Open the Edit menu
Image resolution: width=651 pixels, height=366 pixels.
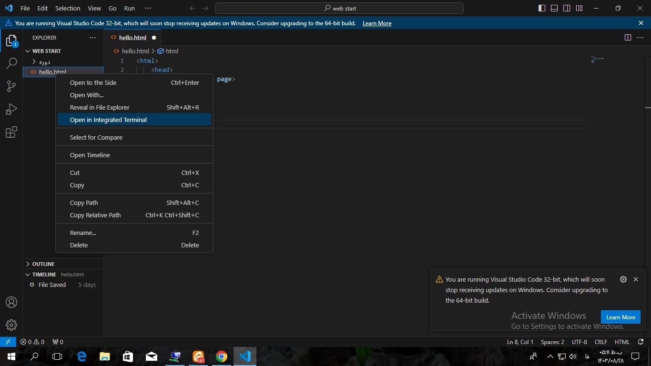pos(42,8)
